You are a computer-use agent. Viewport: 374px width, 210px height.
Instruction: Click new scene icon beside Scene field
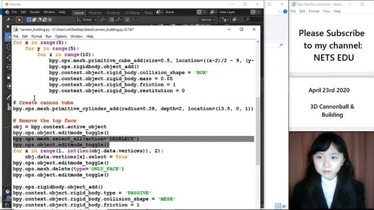click(199, 12)
